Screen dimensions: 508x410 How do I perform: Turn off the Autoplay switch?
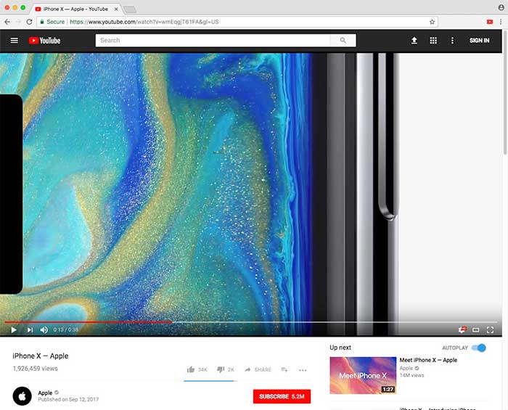478,348
